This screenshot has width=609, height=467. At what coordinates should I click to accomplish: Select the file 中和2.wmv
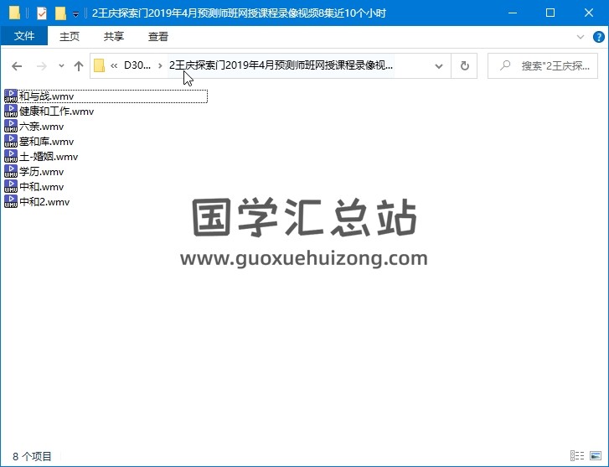pyautogui.click(x=44, y=202)
